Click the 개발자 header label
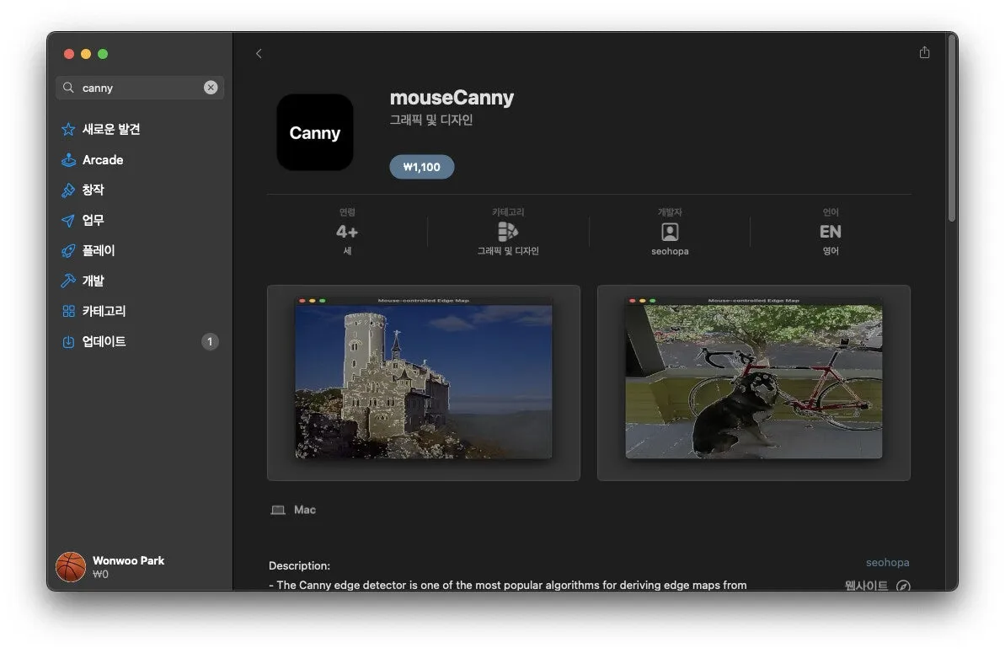The width and height of the screenshot is (1005, 653). [670, 212]
